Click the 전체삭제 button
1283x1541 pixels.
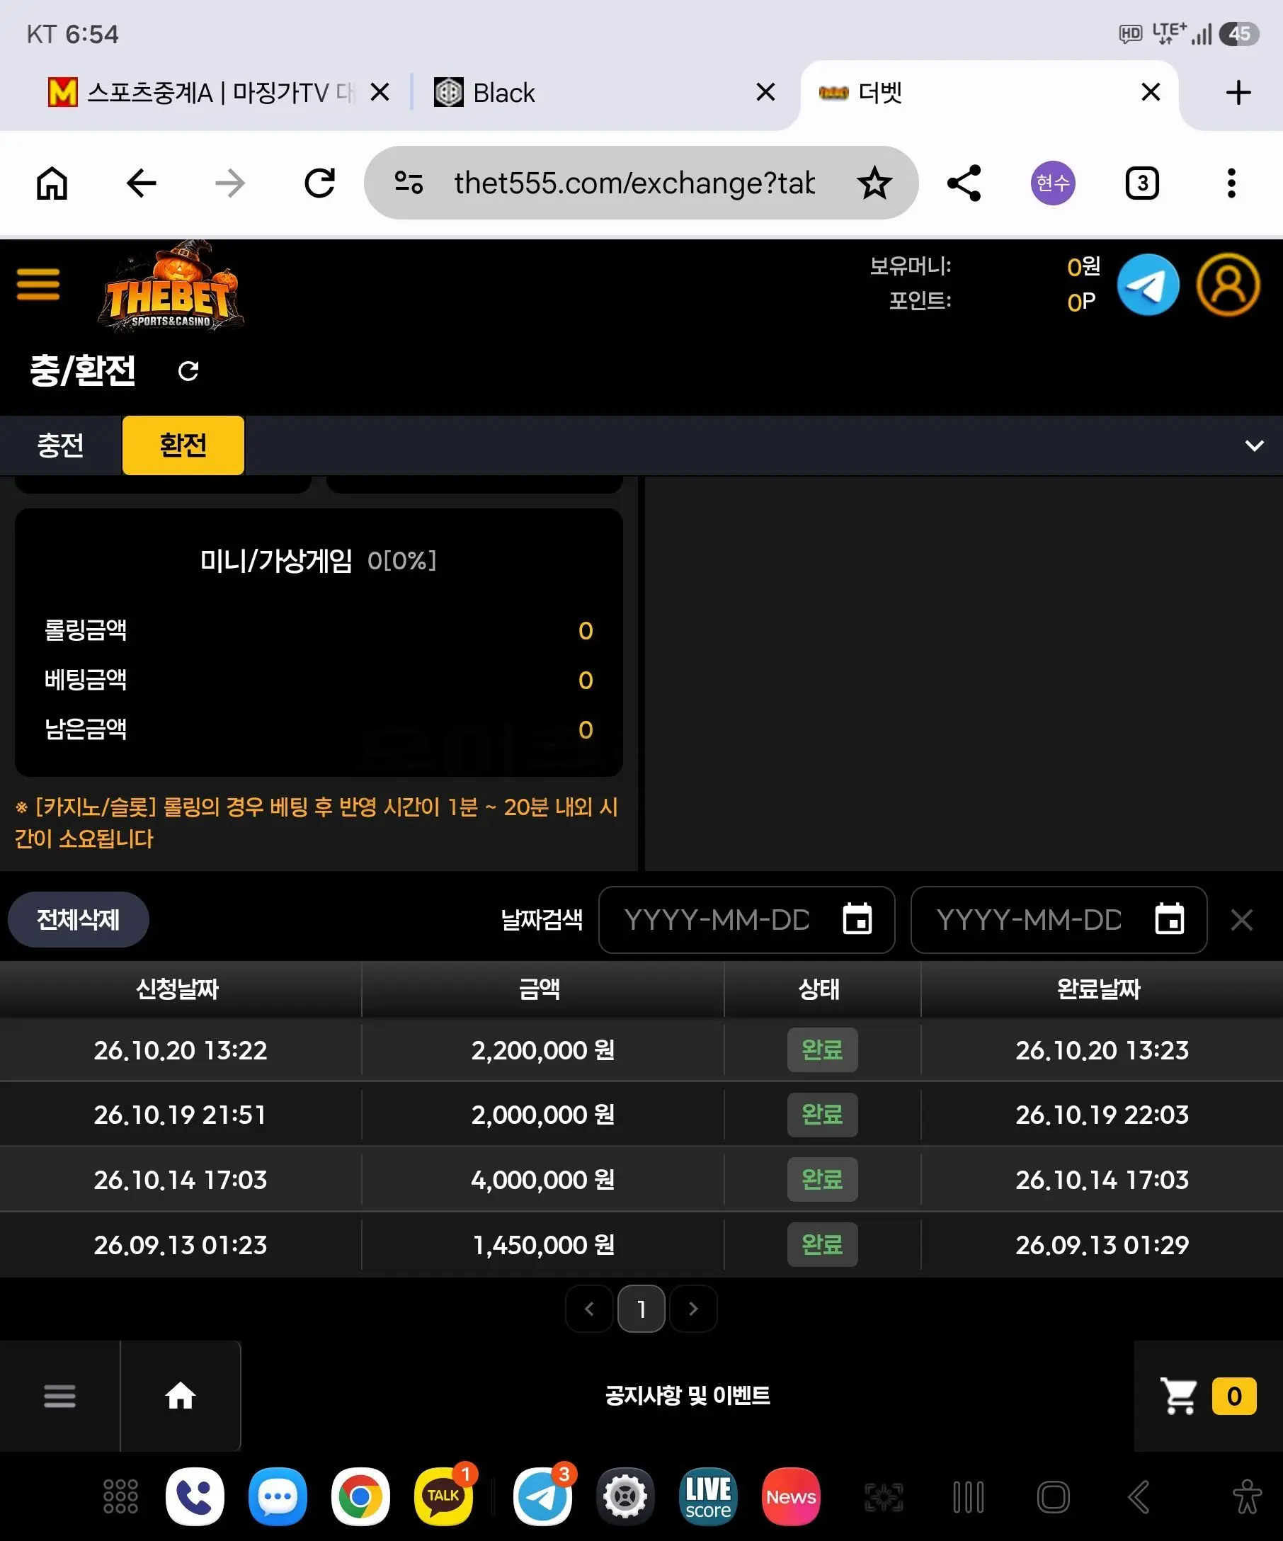pos(79,919)
